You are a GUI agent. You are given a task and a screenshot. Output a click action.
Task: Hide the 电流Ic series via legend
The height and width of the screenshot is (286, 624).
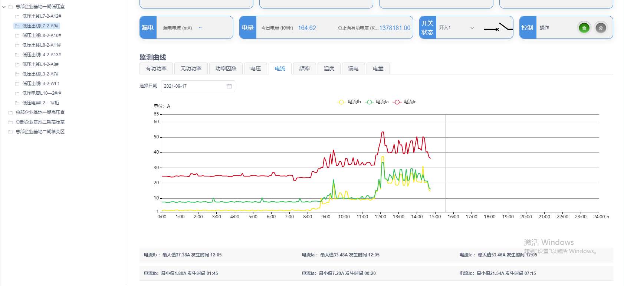pos(404,102)
